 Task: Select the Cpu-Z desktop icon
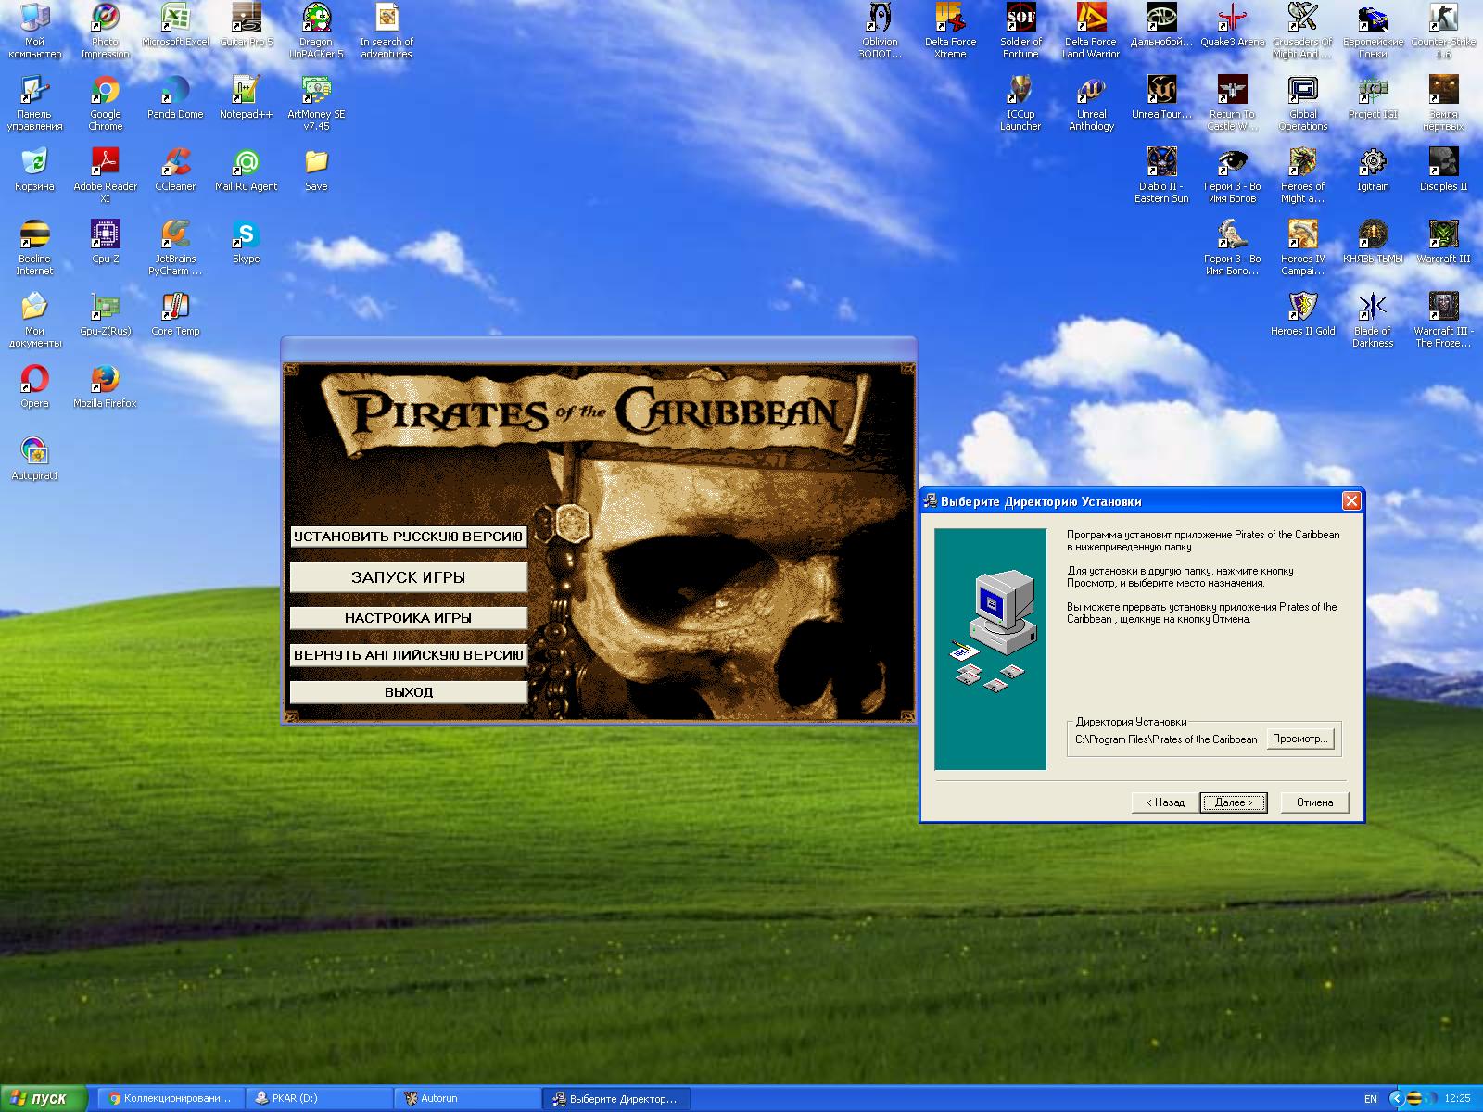pyautogui.click(x=105, y=242)
